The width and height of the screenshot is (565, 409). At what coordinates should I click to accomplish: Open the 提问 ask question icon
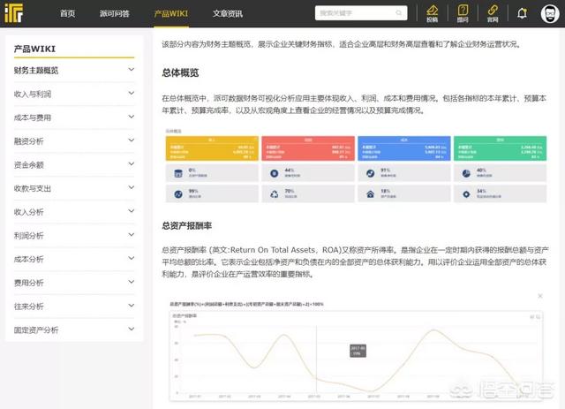(x=463, y=13)
